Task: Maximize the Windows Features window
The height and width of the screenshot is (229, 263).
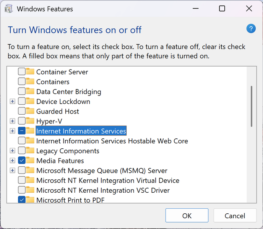Action: (x=222, y=8)
